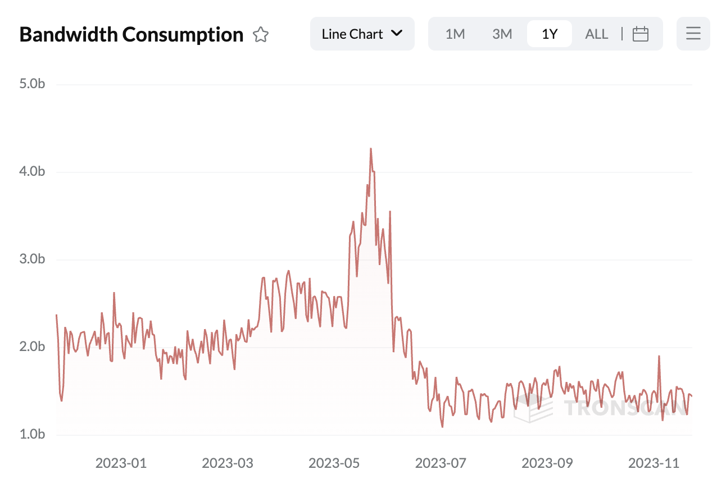726x483 pixels.
Task: Show ALL time range data
Action: tap(596, 34)
